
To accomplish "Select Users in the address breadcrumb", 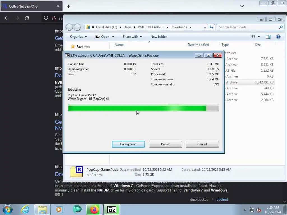I will (128, 27).
